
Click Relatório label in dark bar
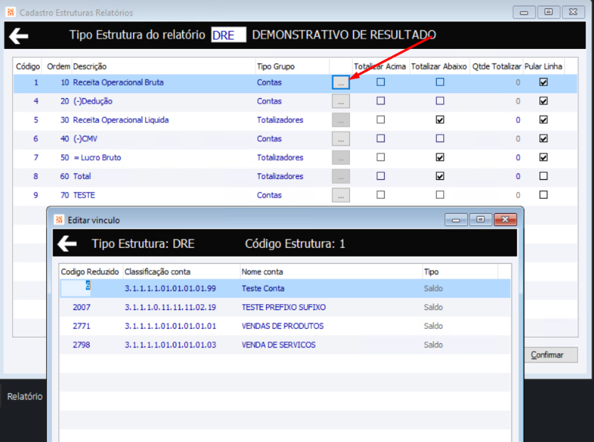coord(25,397)
